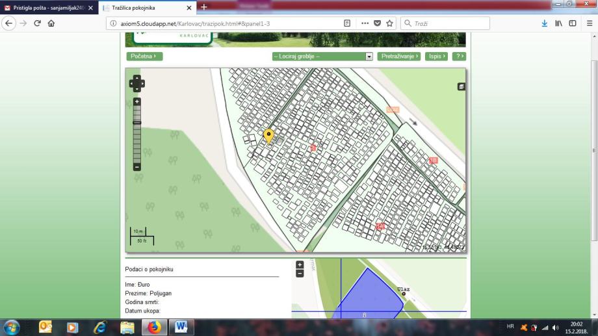Open the Pretraživanje menu

pos(399,56)
